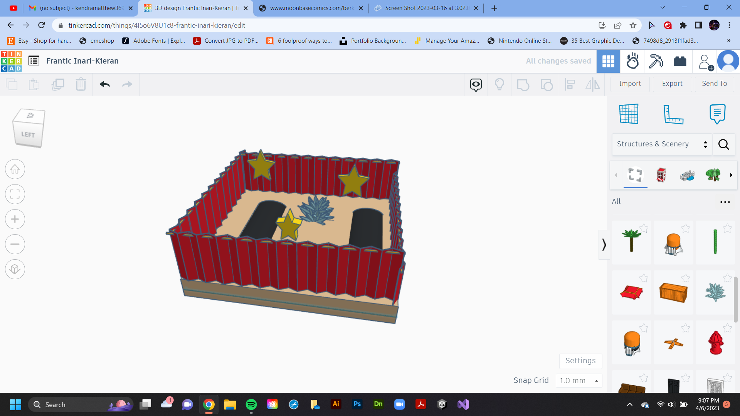Select the Ruler tool

(673, 114)
